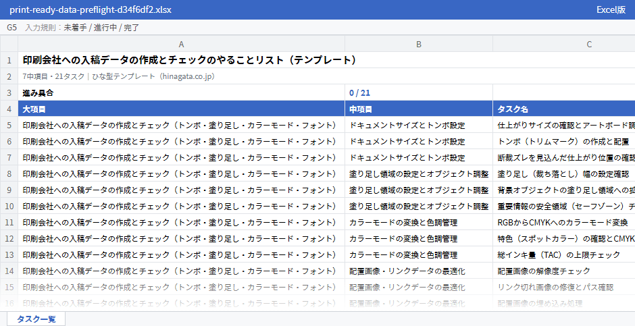The image size is (635, 326).
Task: Select row 4 header
Action: (9, 109)
